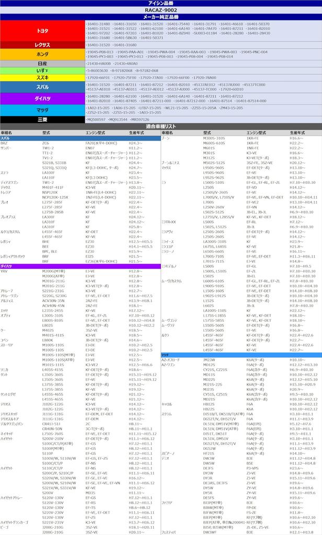Select the ブーンルミナス vehicle name
This screenshot has height=535, width=322.
pyautogui.click(x=170, y=163)
